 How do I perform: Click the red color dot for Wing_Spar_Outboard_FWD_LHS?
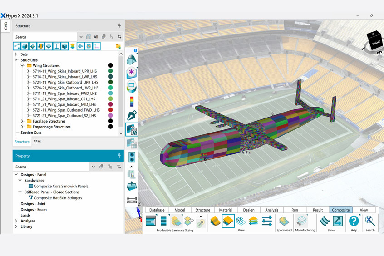click(110, 110)
